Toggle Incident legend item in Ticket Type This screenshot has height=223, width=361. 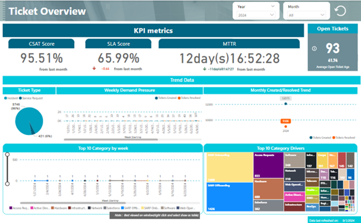click(10, 98)
